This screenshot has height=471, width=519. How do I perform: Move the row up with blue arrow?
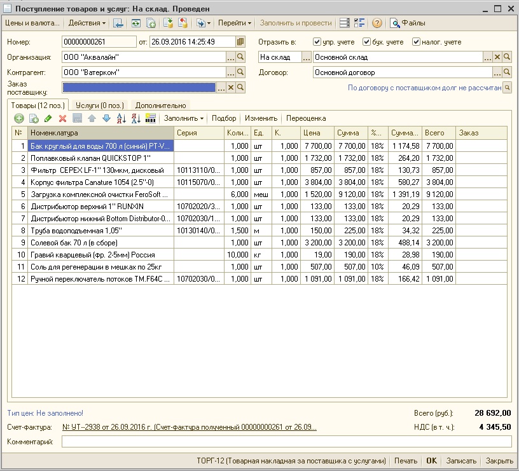coord(92,118)
